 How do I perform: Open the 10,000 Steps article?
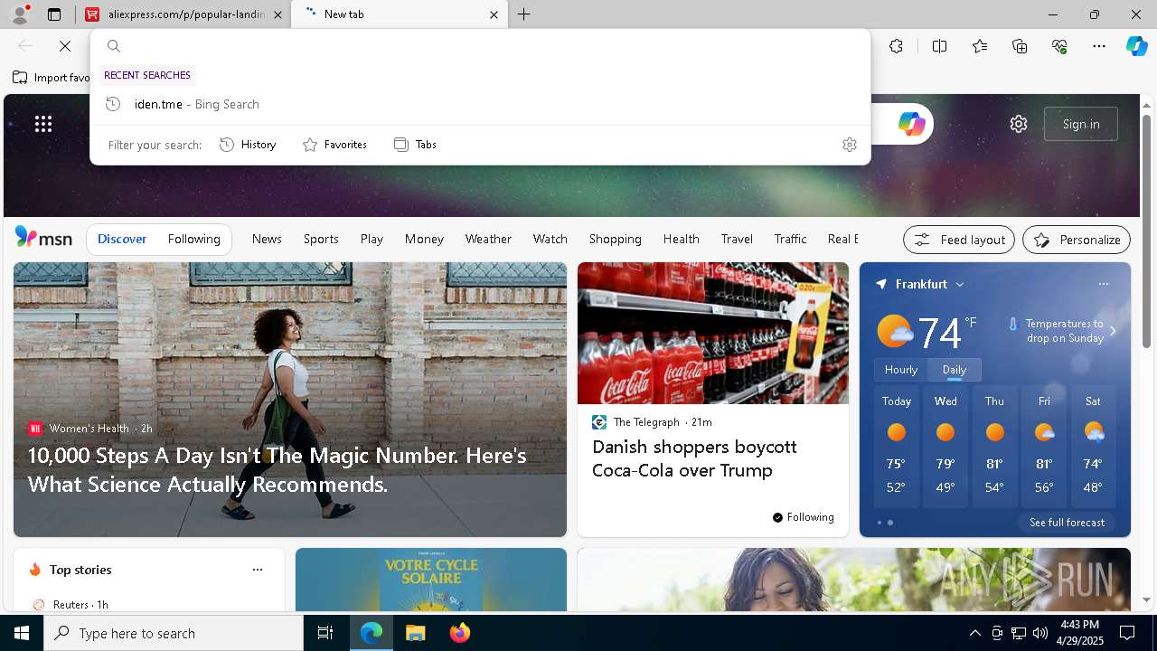277,470
